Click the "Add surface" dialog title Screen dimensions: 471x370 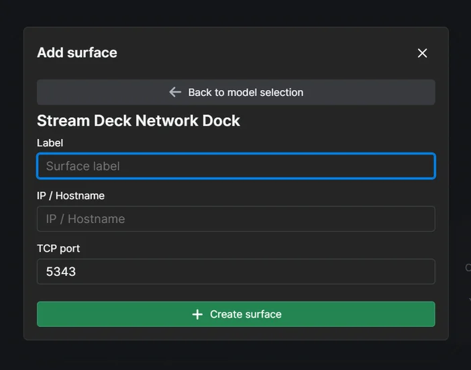click(77, 52)
